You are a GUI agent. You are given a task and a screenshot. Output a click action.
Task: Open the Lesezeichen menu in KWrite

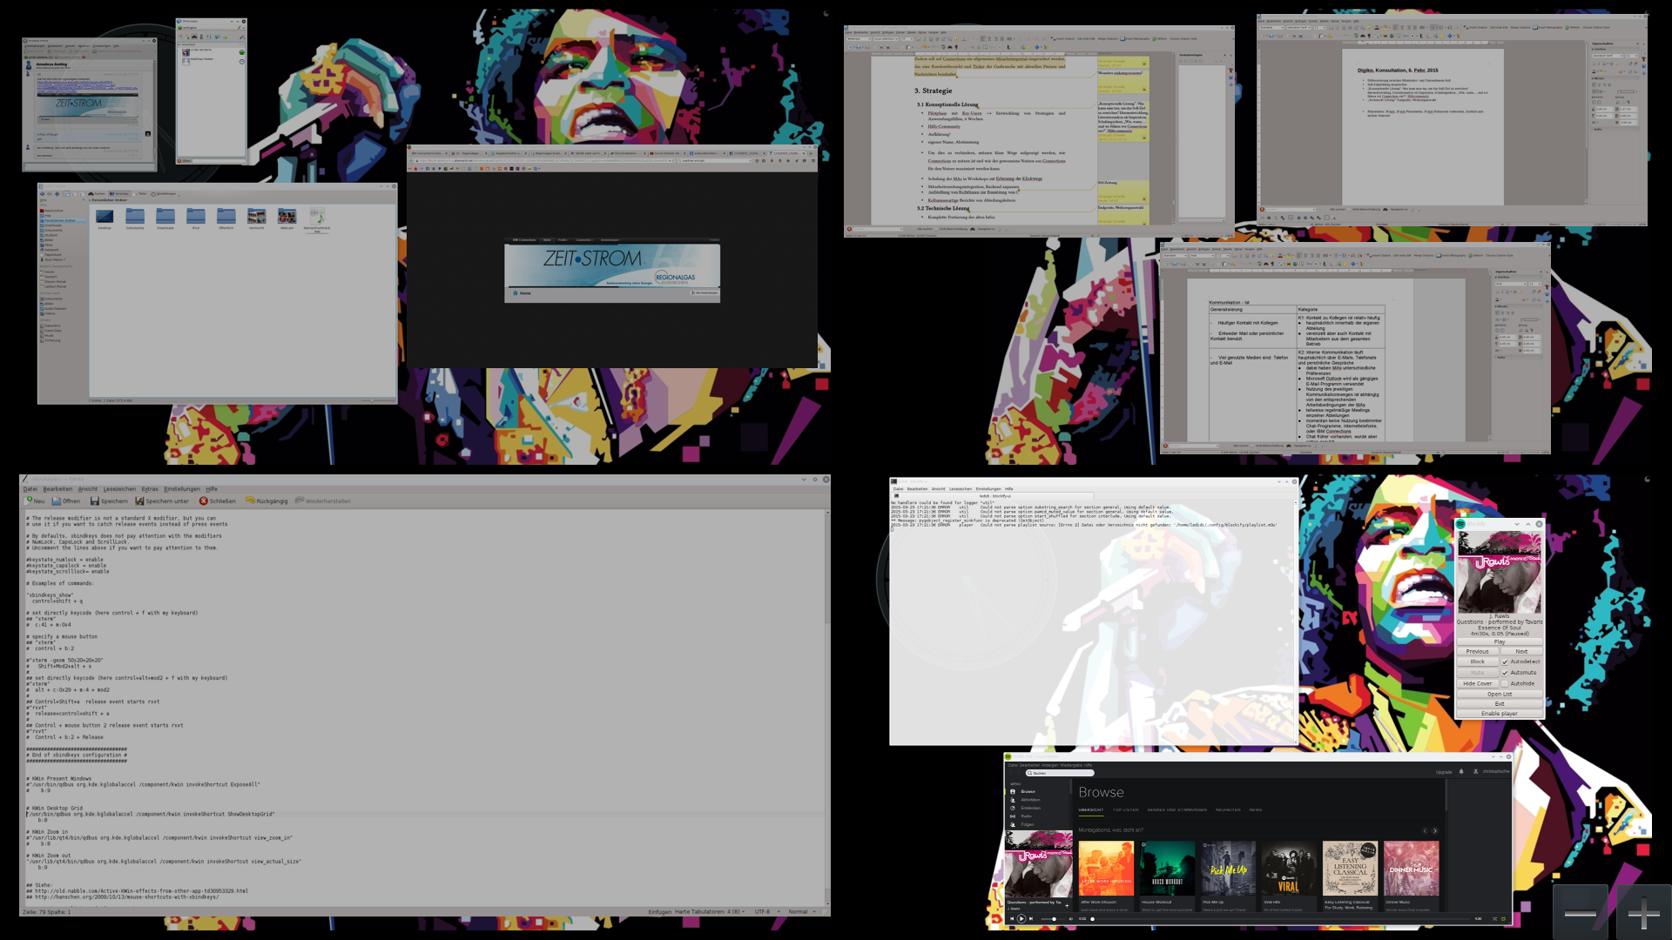pos(119,489)
